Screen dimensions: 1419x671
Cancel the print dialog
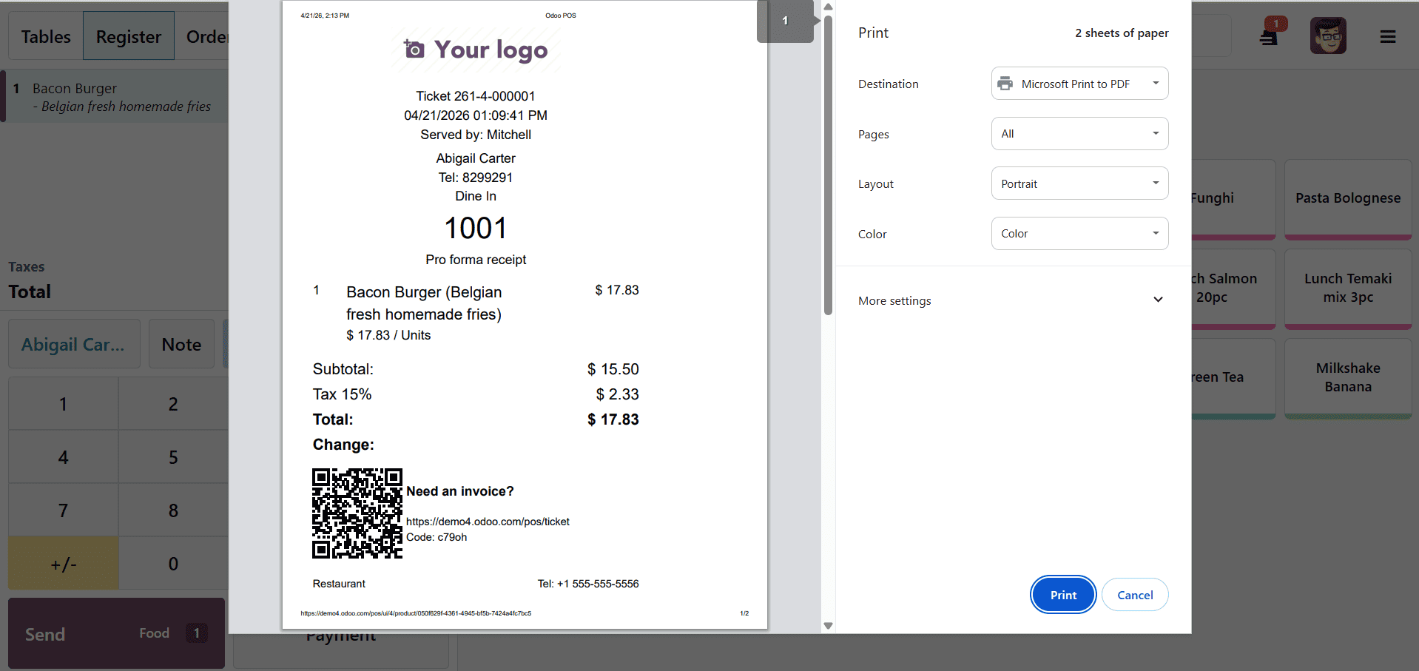tap(1134, 594)
